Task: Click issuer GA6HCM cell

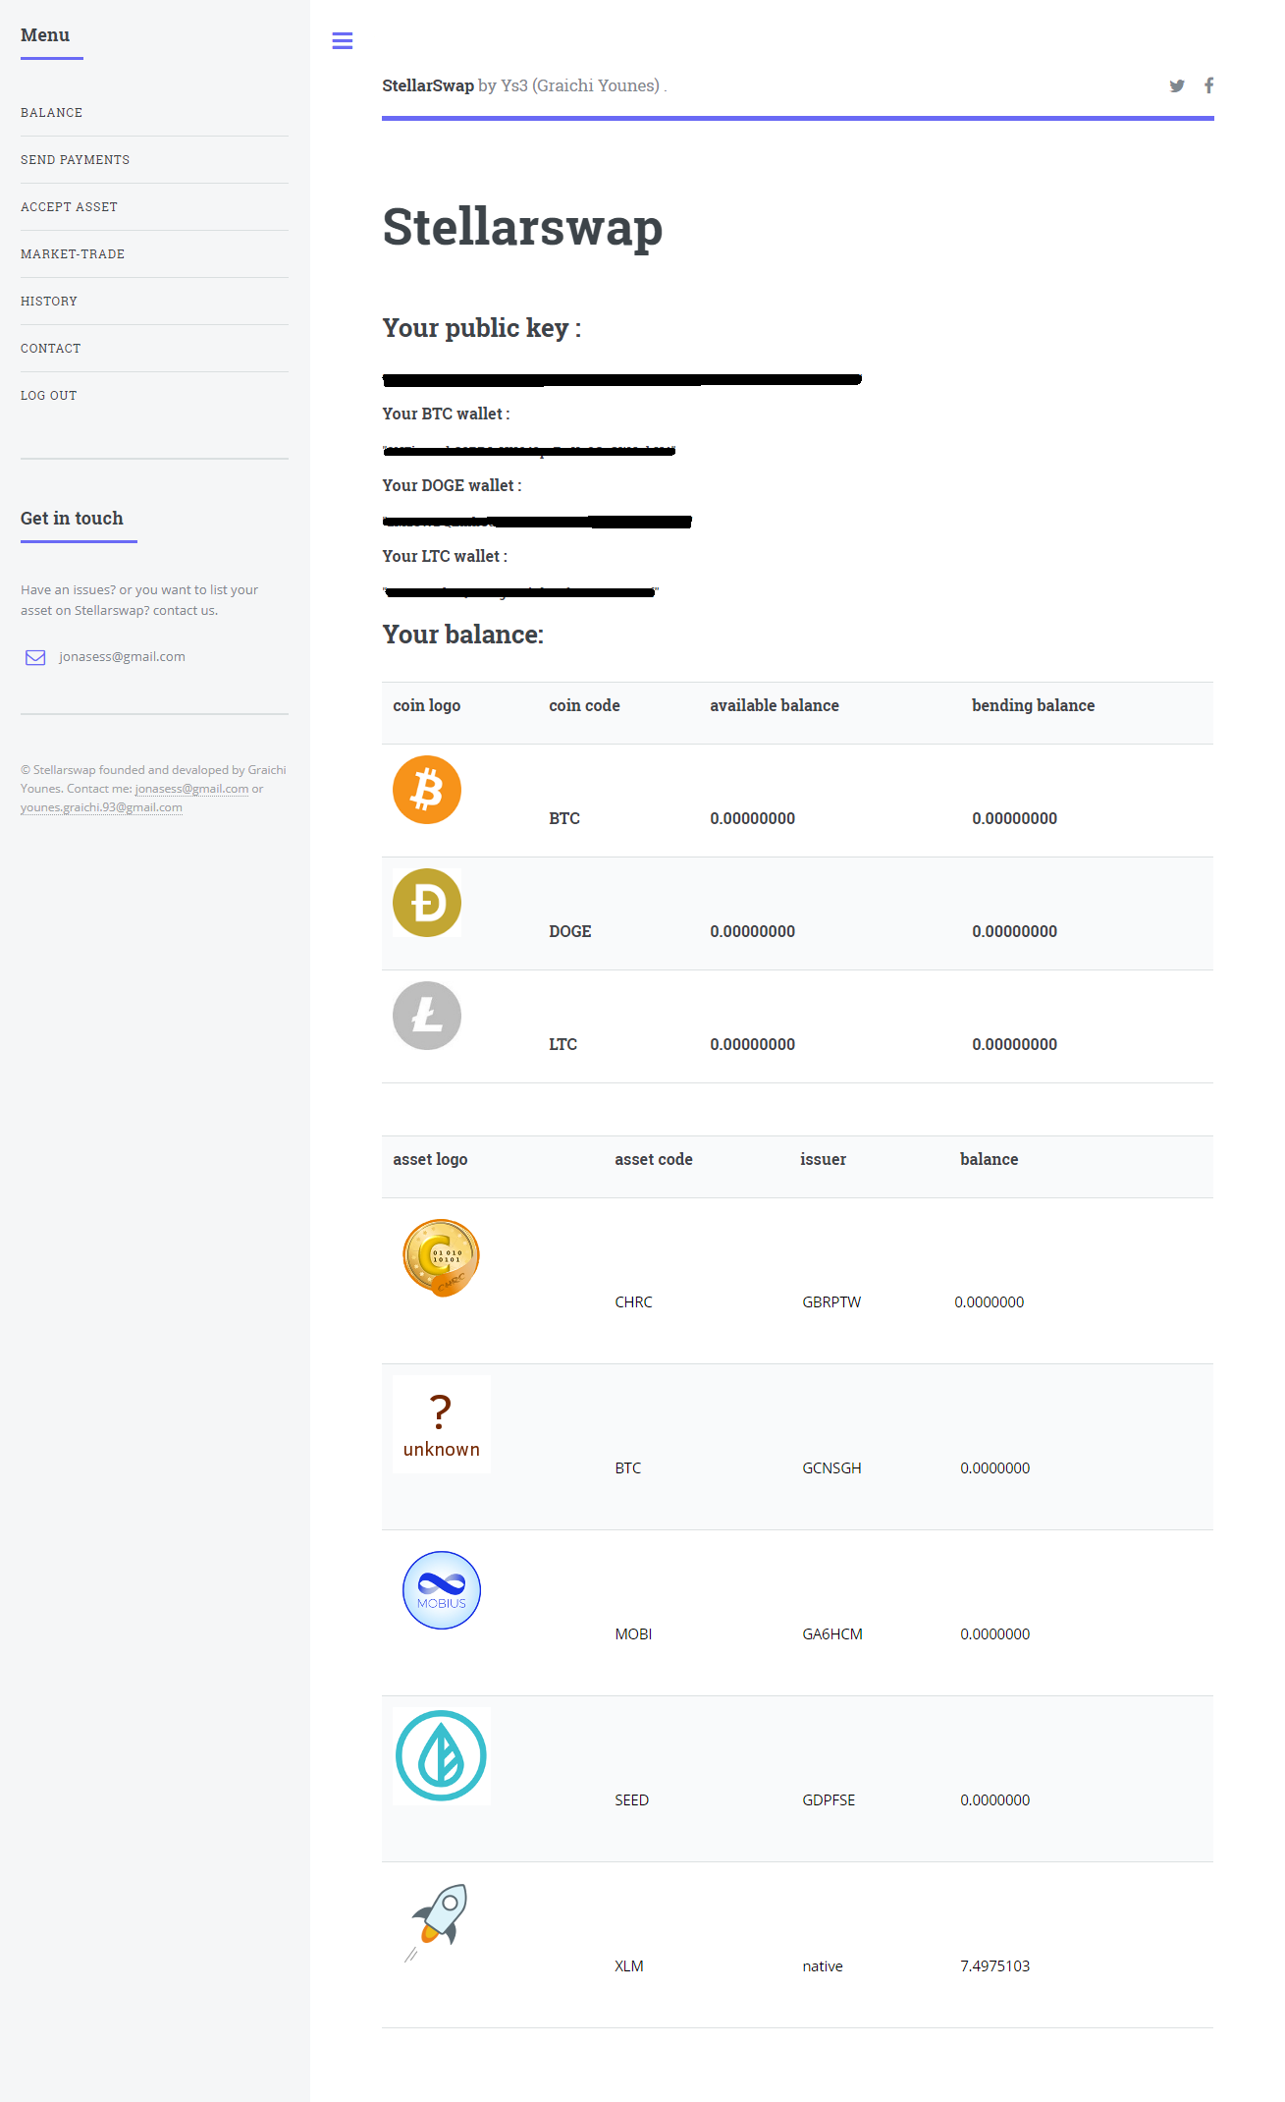Action: 832,1634
